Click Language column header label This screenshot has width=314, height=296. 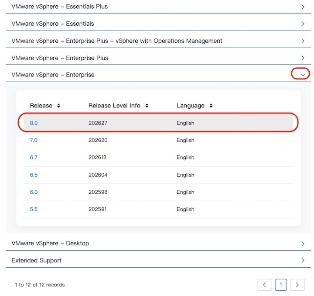tap(191, 106)
